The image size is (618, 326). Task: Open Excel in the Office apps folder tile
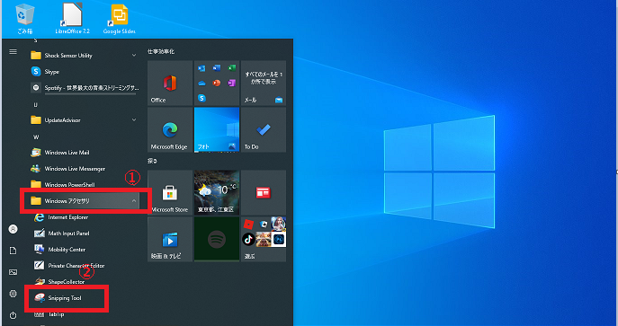click(x=231, y=68)
